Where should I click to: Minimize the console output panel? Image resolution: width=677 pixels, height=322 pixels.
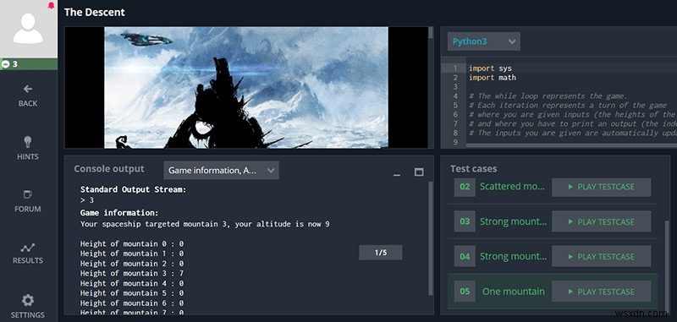tap(397, 174)
